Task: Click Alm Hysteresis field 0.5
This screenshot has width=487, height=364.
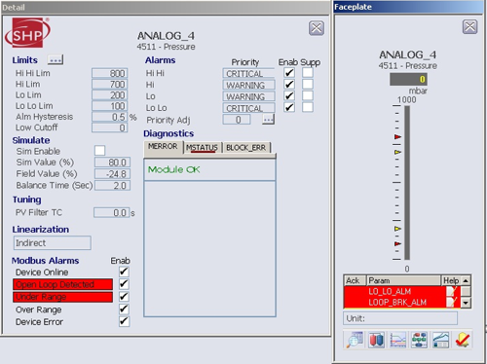Action: pos(110,117)
